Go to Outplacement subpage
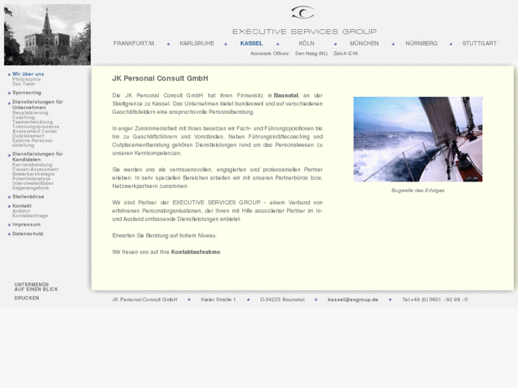The height and width of the screenshot is (388, 518). point(28,136)
